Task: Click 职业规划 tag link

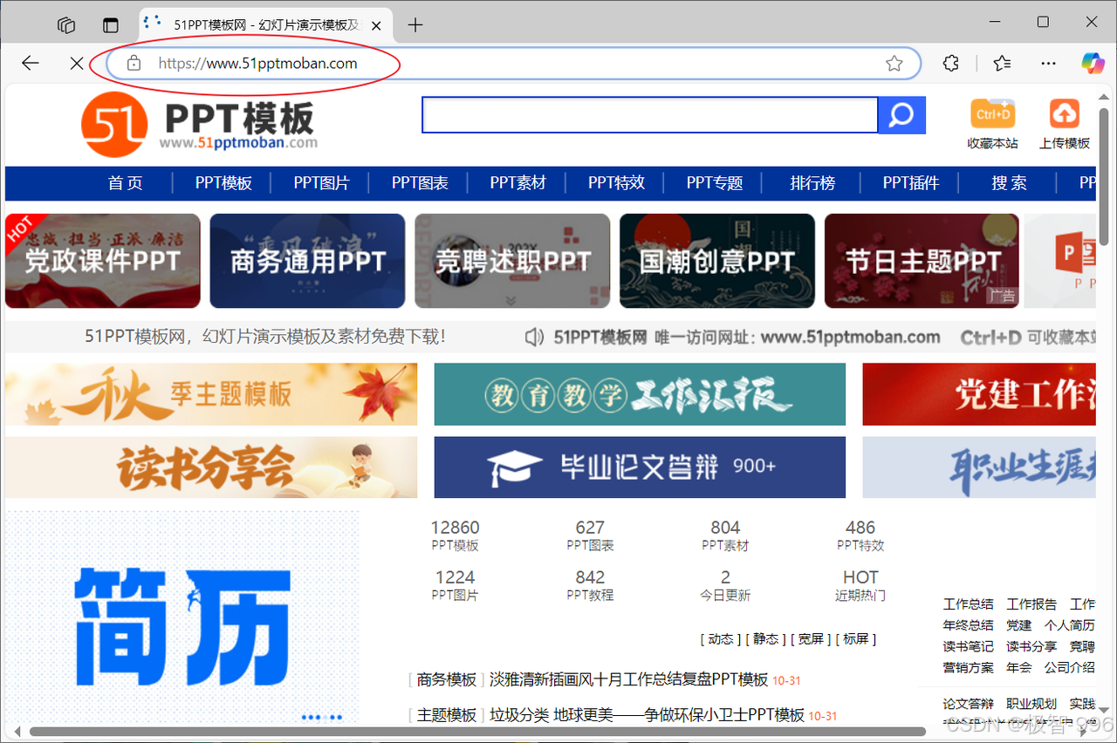Action: [1031, 704]
